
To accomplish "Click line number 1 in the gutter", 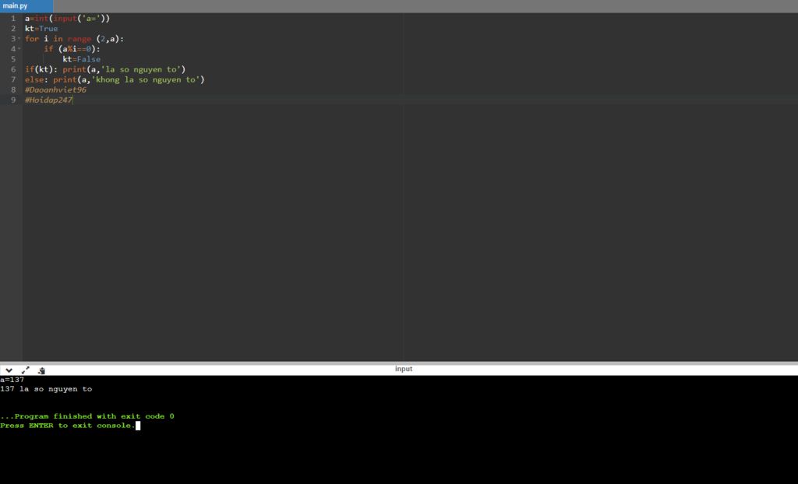I will (x=13, y=19).
